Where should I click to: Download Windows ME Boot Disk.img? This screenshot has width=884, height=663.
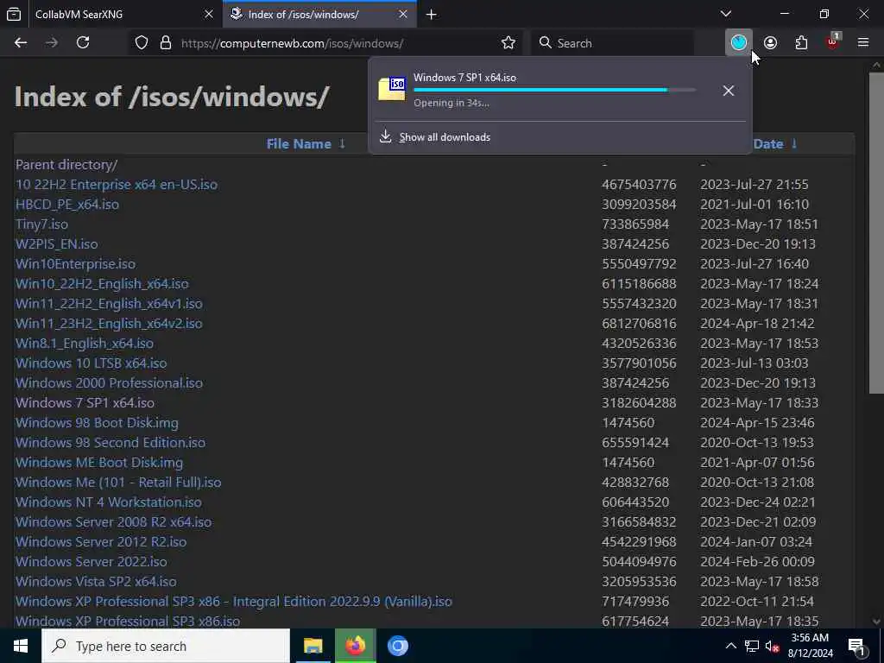tap(98, 463)
